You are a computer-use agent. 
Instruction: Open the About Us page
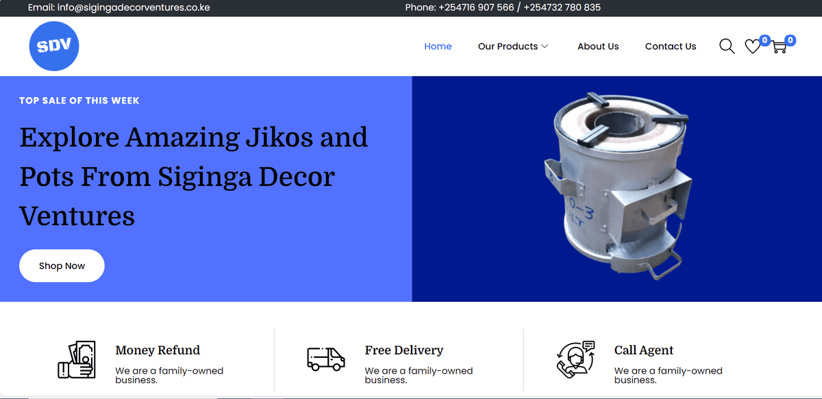(x=598, y=47)
